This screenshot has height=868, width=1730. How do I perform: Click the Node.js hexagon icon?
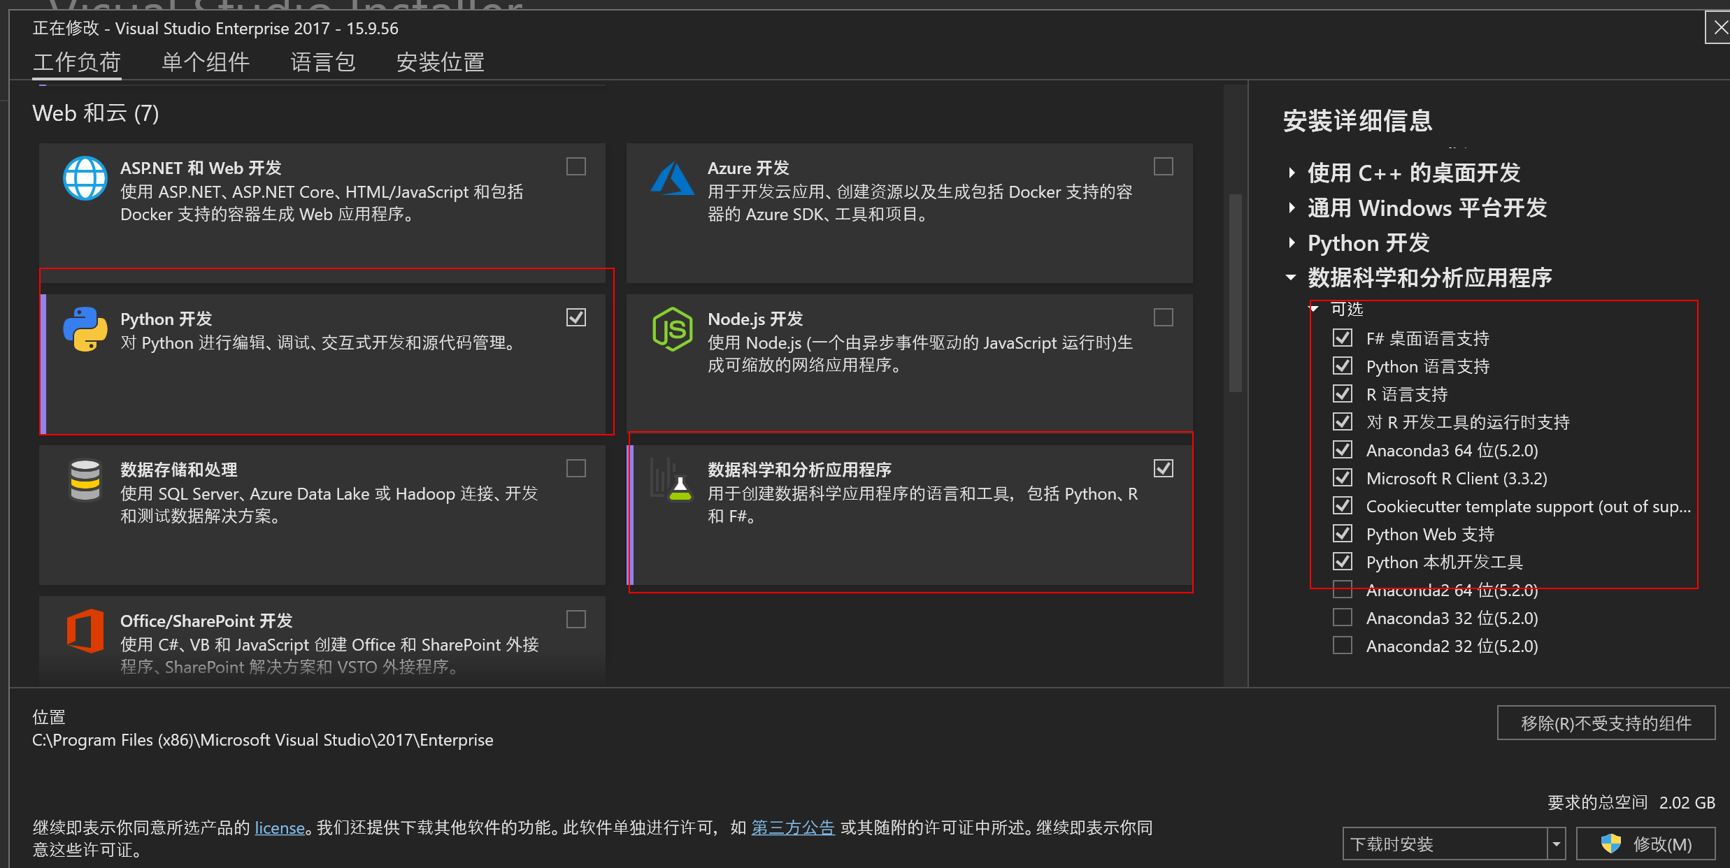(673, 329)
